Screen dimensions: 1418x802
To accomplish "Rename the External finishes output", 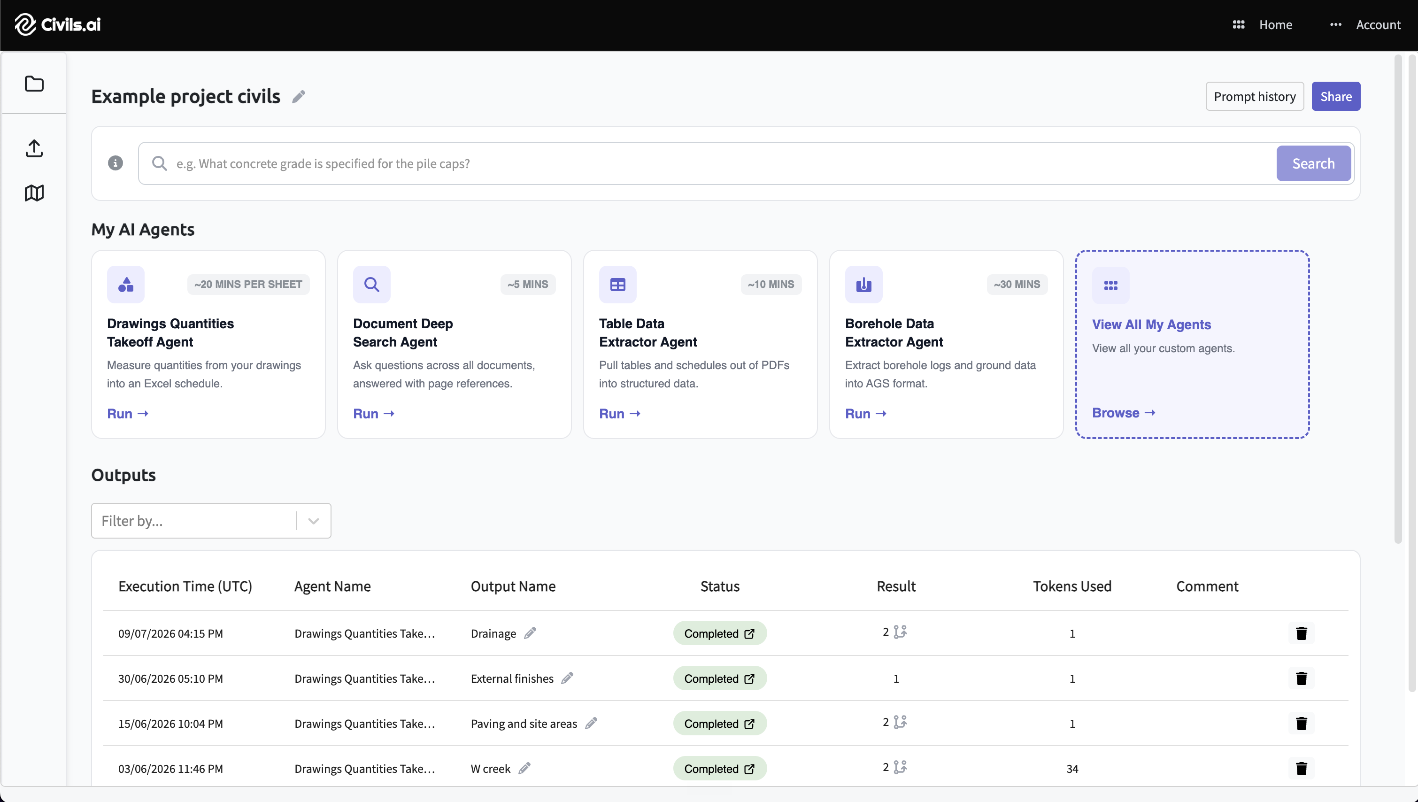I will [x=567, y=678].
